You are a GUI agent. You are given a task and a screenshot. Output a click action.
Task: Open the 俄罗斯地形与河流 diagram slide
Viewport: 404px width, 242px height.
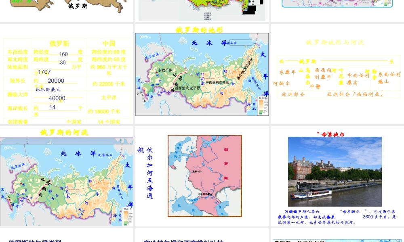coord(337,74)
